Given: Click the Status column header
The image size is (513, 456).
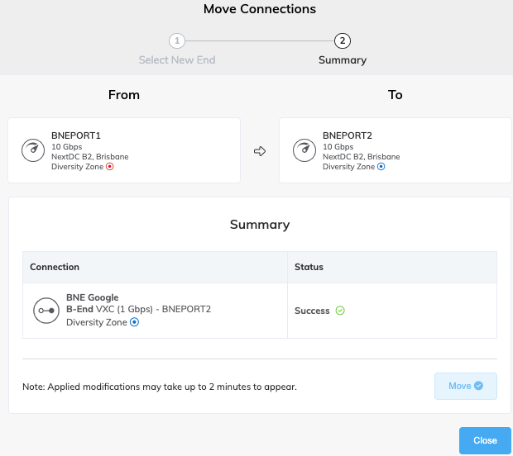Looking at the screenshot, I should click(x=309, y=268).
